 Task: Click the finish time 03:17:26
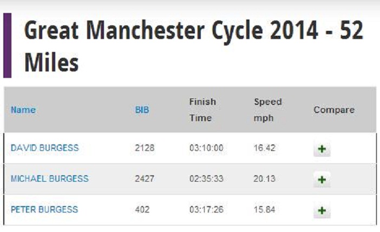pos(206,209)
